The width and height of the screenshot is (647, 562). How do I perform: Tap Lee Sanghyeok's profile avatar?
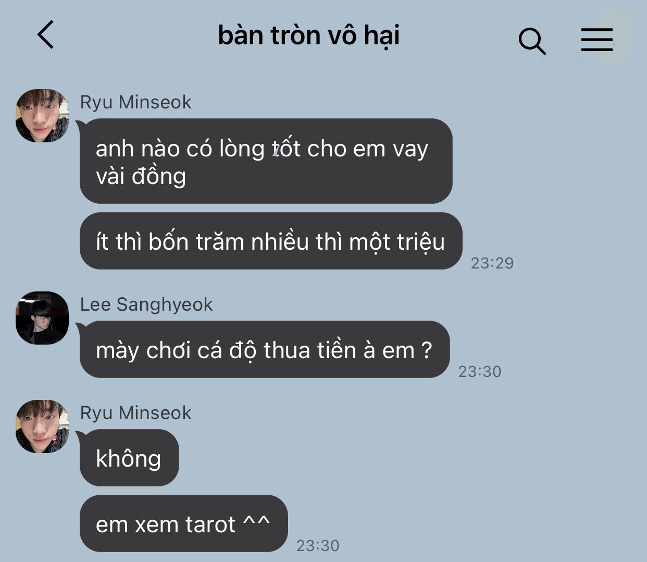point(42,318)
